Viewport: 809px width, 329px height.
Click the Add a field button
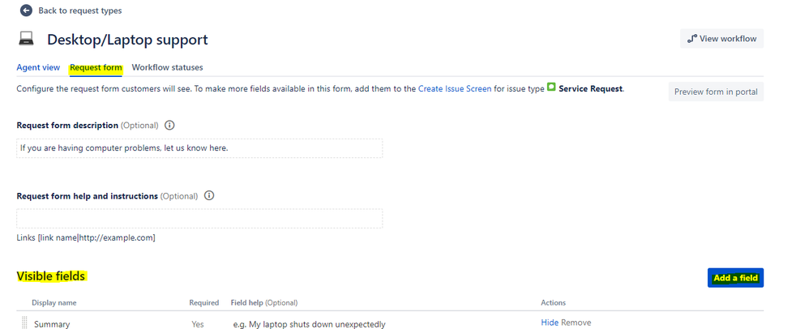pyautogui.click(x=736, y=278)
